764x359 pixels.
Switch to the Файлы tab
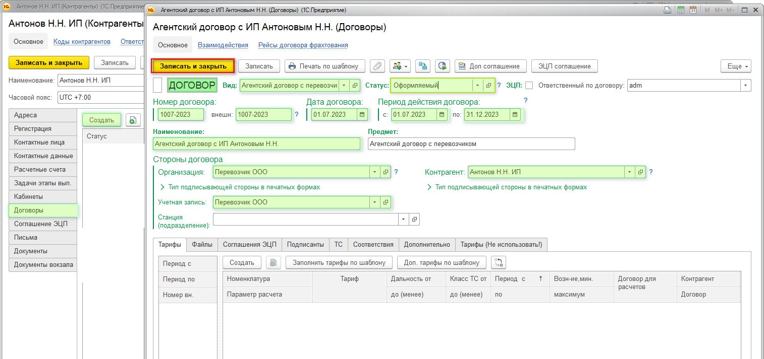pyautogui.click(x=202, y=244)
